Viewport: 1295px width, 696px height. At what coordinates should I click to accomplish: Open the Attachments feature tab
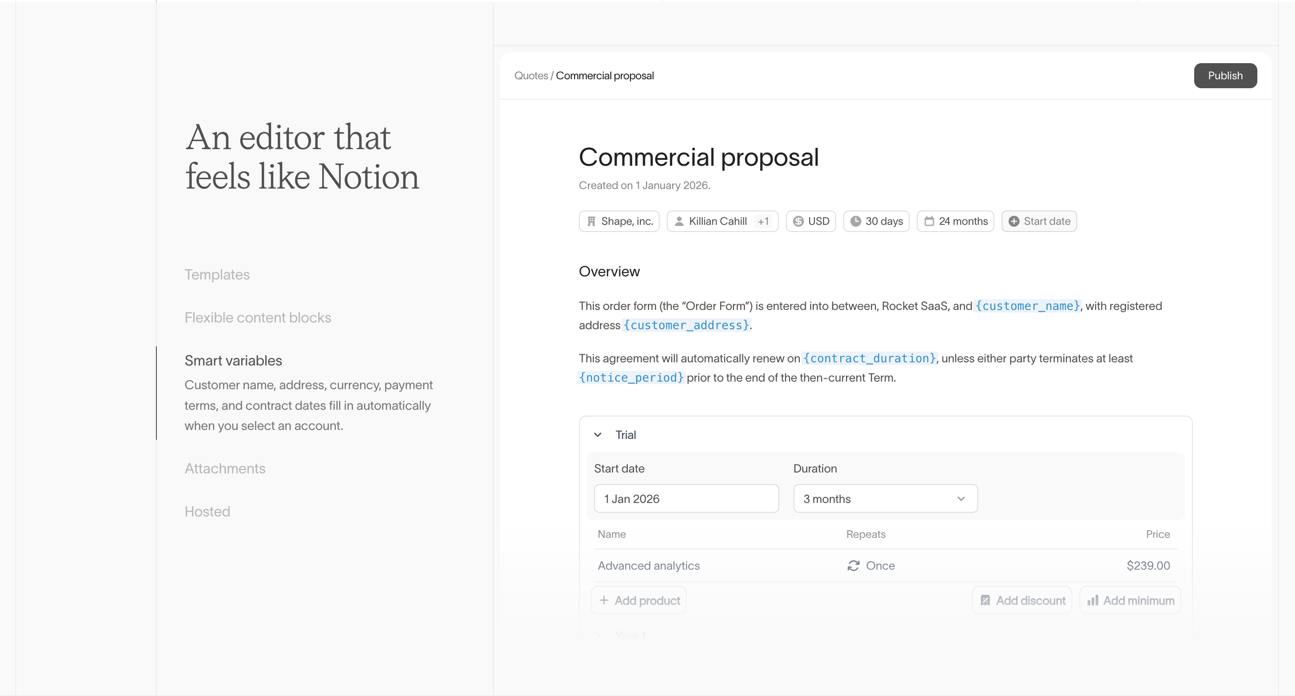tap(224, 468)
